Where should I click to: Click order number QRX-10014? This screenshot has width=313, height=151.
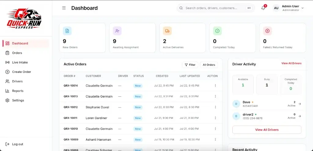[x=71, y=85]
